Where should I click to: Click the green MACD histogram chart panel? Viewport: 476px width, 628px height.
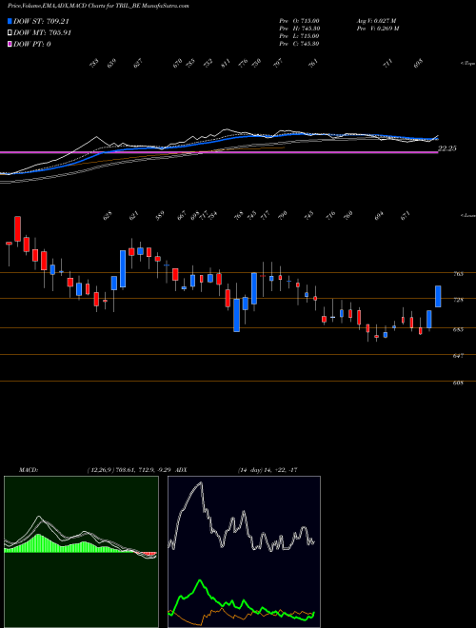tap(81, 552)
